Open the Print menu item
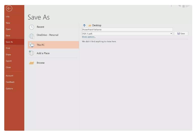196x138 pixels. click(8, 48)
